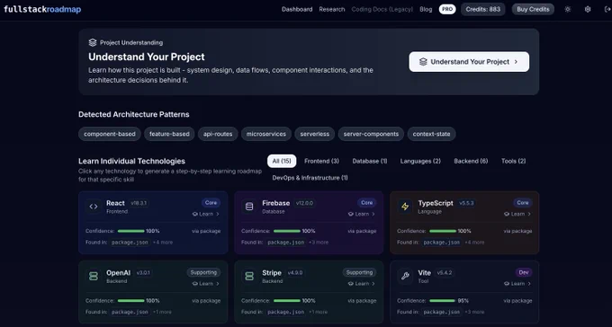Click React card confidence progress bar
This screenshot has width=612, height=327.
131,231
